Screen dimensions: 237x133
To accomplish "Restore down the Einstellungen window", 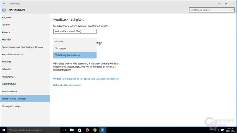I will coord(226,4).
